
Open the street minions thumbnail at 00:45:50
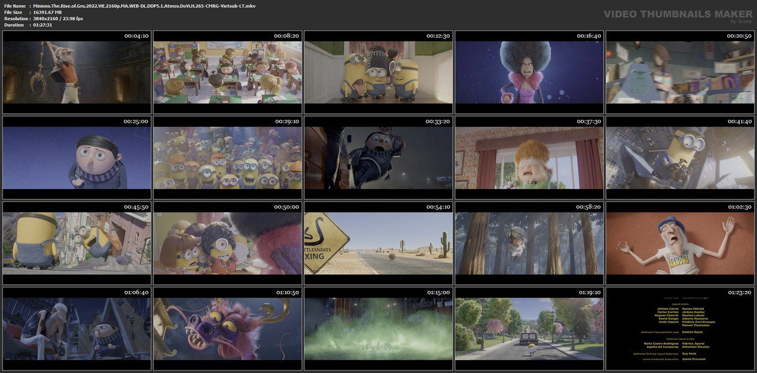[77, 243]
